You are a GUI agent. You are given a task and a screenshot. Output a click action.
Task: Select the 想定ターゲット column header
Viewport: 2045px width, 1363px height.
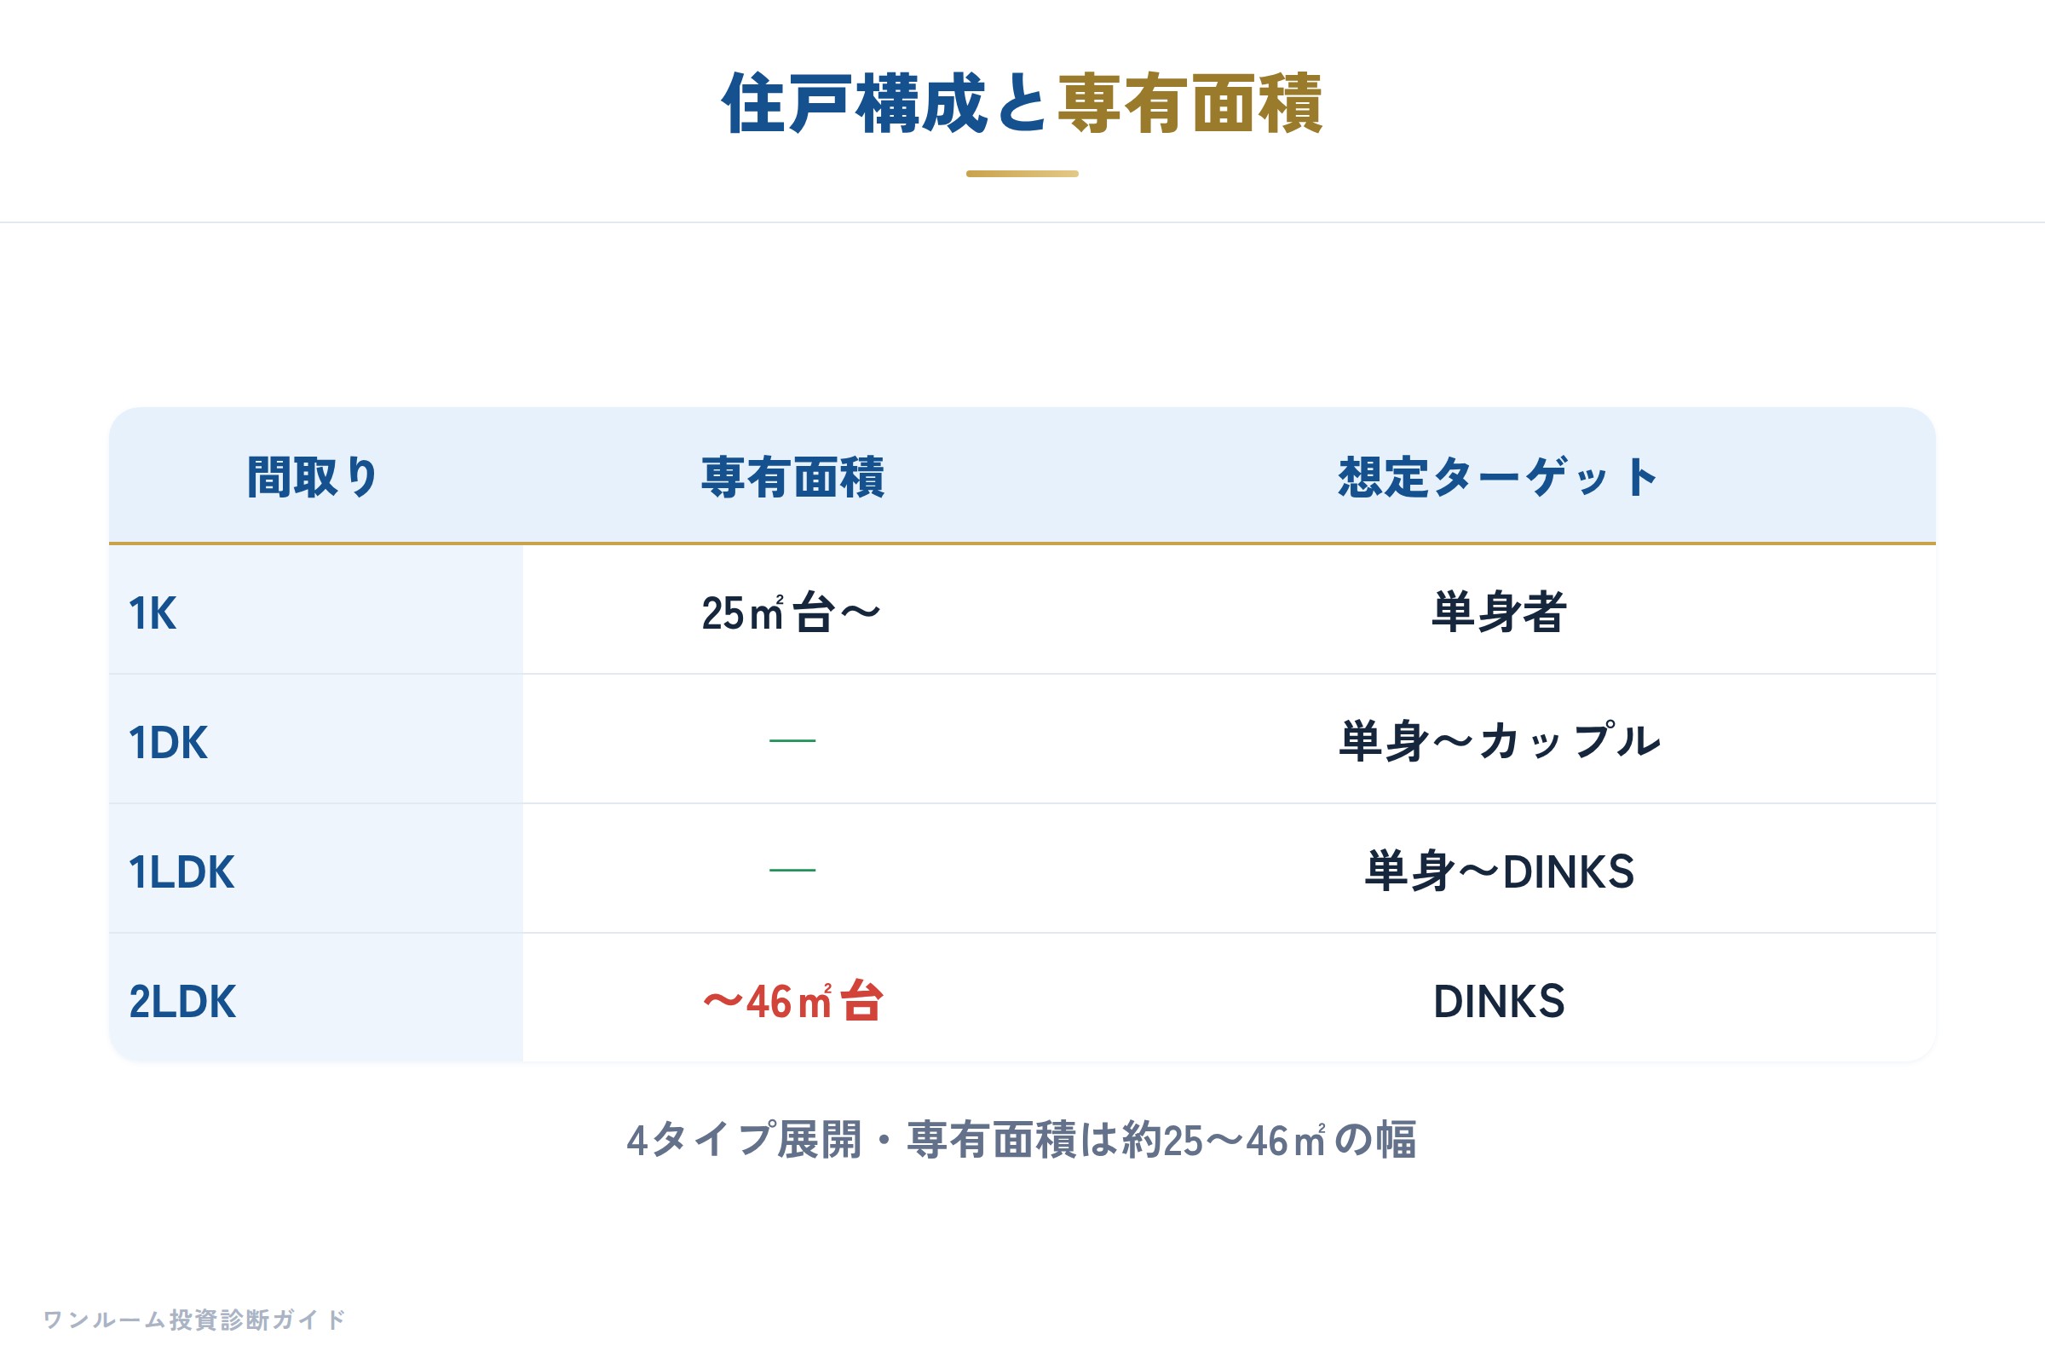point(1499,477)
